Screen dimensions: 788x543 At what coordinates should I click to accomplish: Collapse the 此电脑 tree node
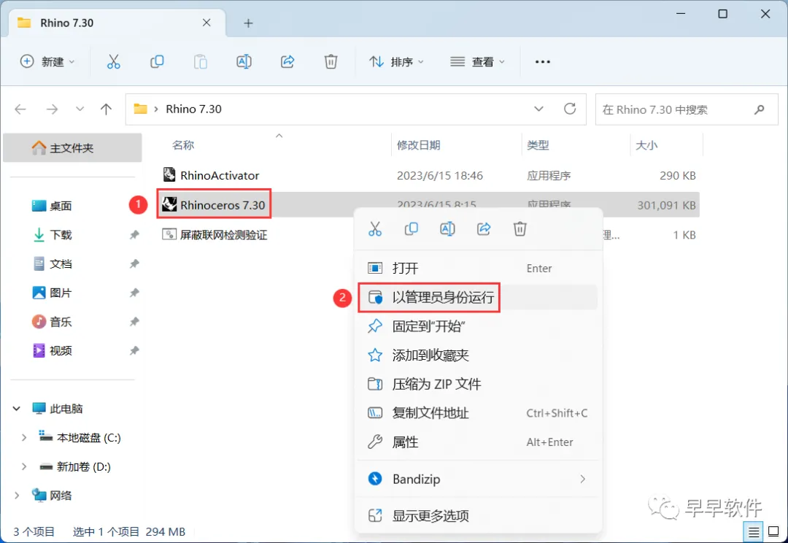[17, 408]
